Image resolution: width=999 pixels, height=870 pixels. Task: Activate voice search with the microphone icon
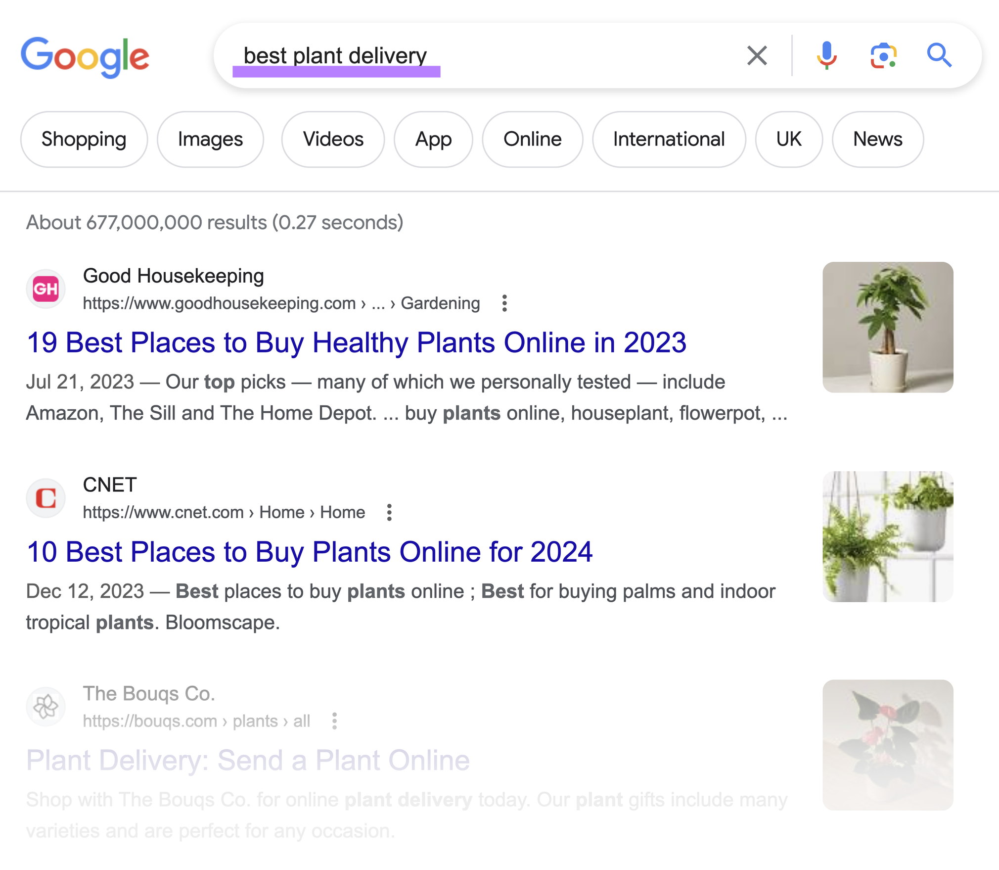click(x=825, y=55)
